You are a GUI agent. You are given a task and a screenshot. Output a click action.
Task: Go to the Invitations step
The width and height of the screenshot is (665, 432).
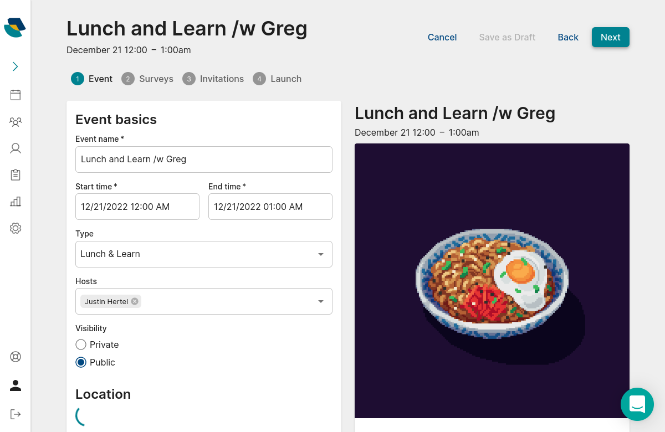(213, 79)
